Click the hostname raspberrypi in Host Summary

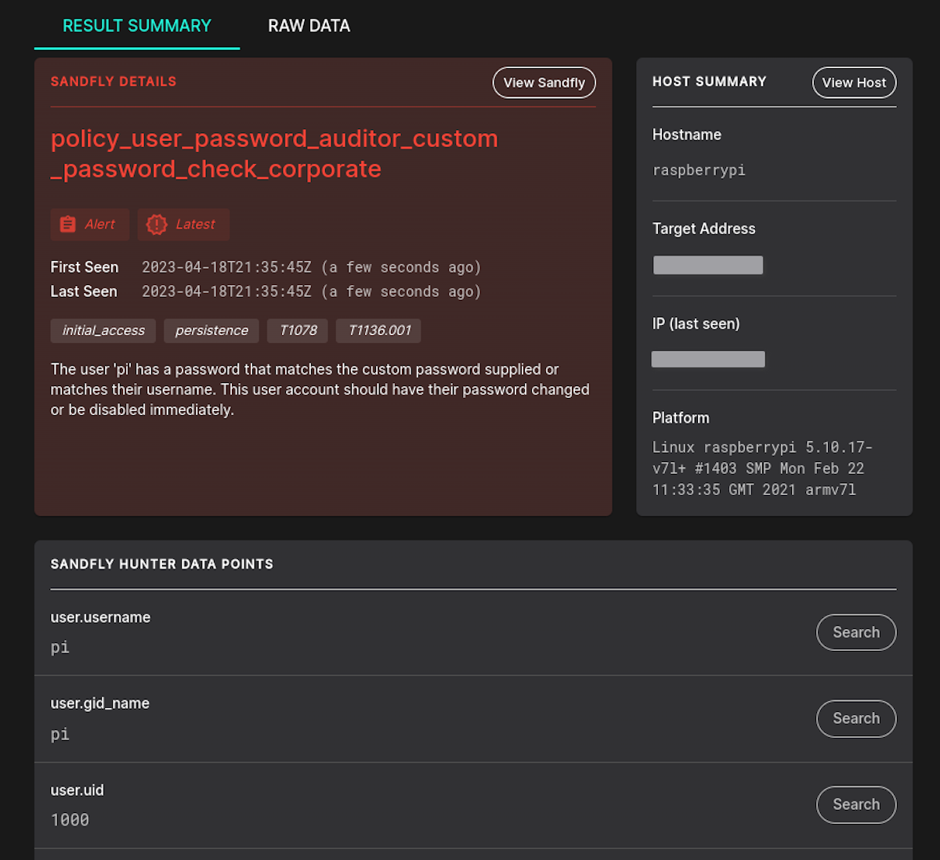tap(699, 170)
